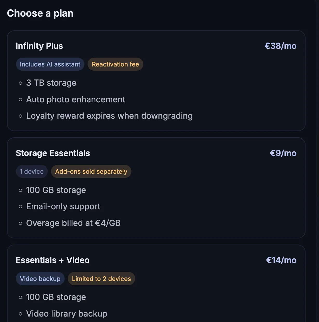Click the "Email-only support" list item
Image resolution: width=319 pixels, height=322 pixels.
pyautogui.click(x=63, y=206)
